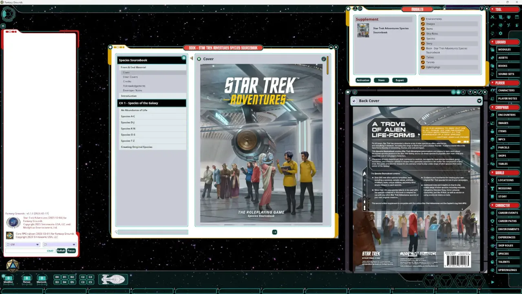Click the Missions icon in sidebar

(x=493, y=188)
